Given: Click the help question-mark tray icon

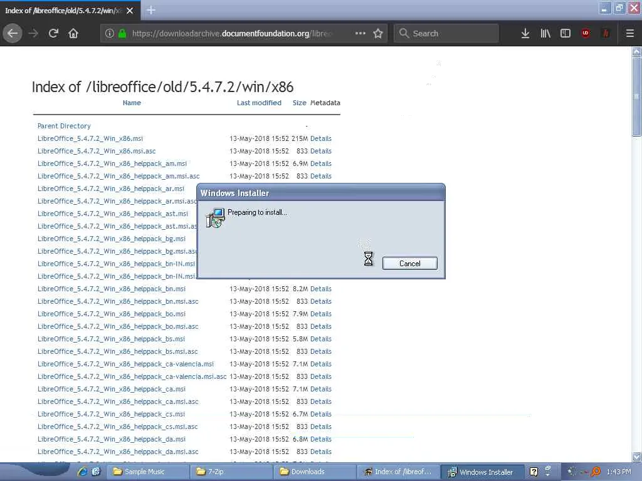Looking at the screenshot, I should [x=534, y=472].
